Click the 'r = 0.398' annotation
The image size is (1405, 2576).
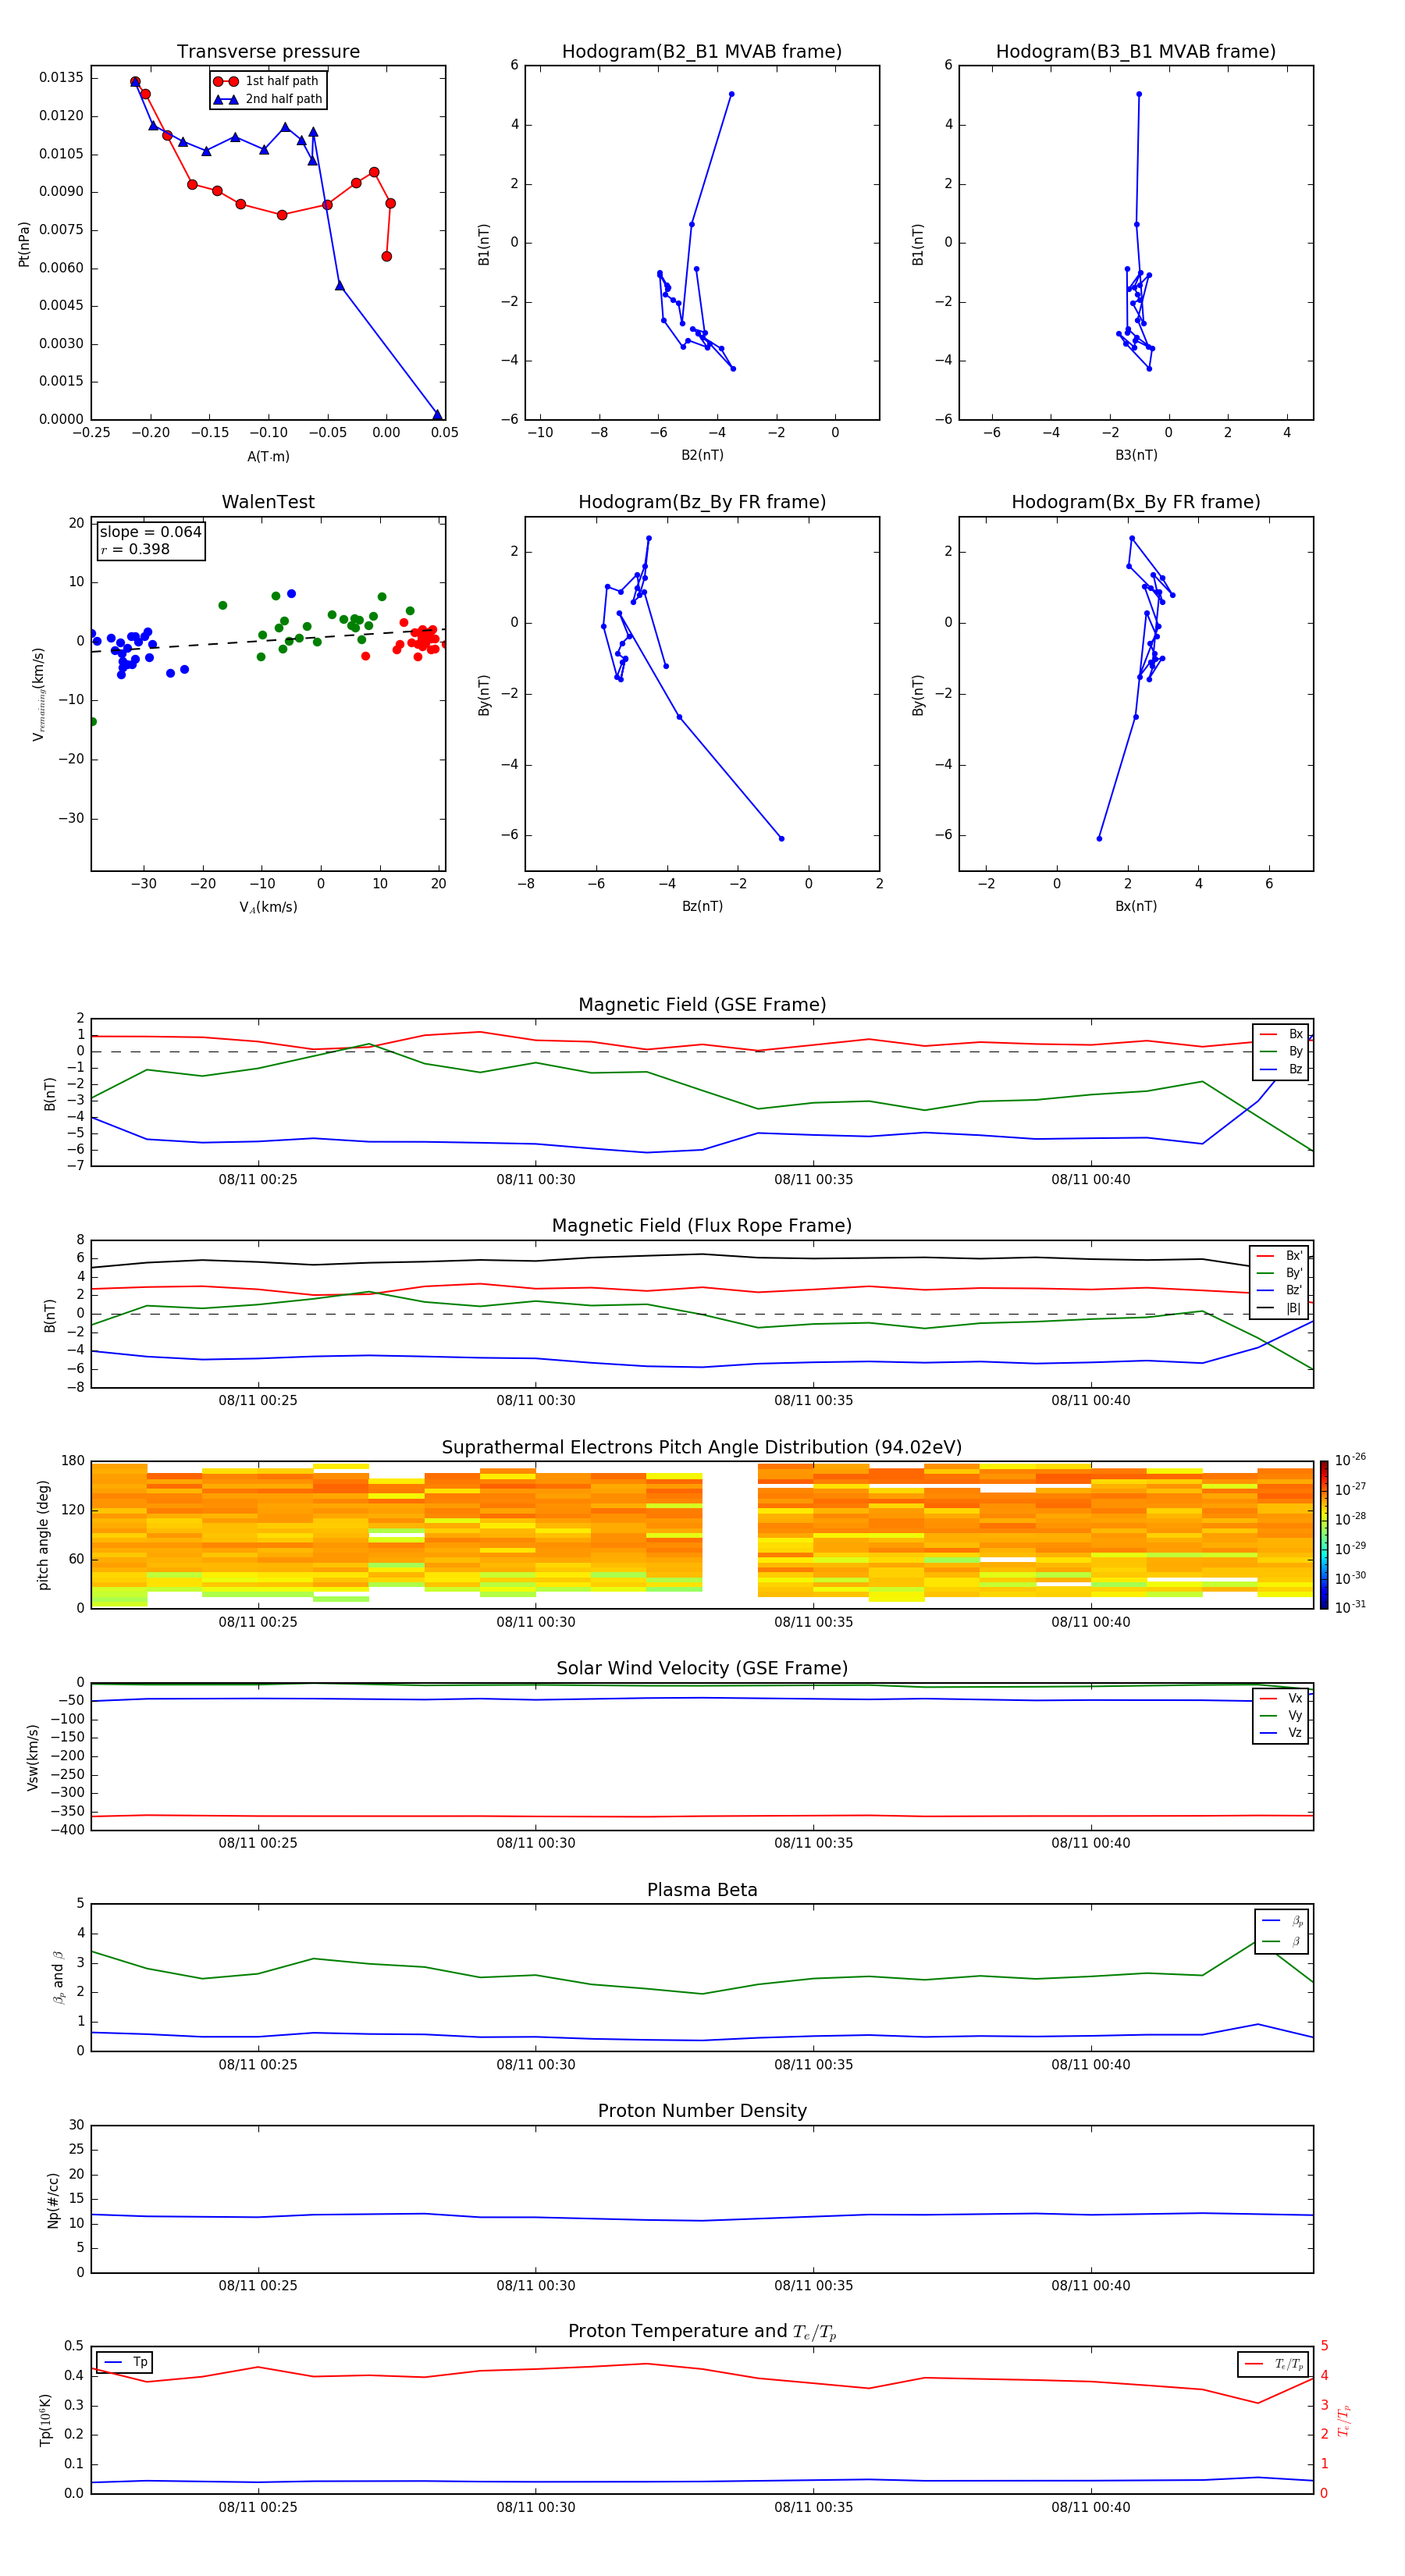click(135, 549)
